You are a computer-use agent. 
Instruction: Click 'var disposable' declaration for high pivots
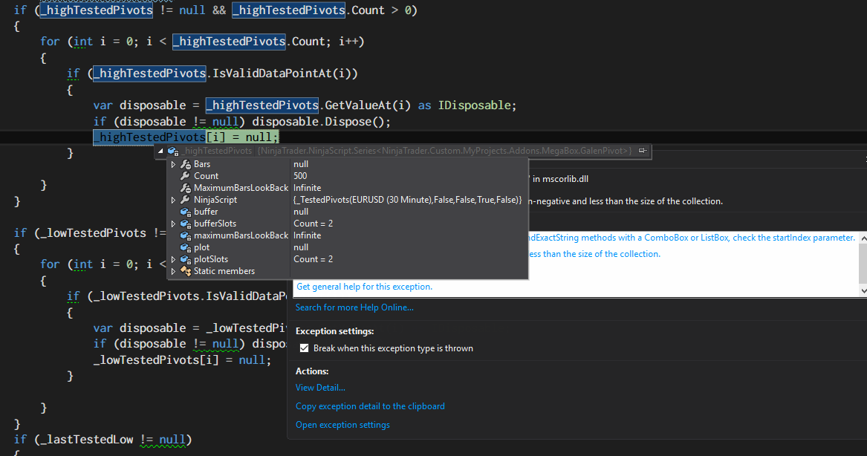click(140, 105)
